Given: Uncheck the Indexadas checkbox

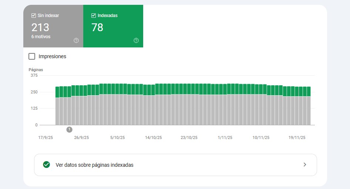Looking at the screenshot, I should [94, 16].
